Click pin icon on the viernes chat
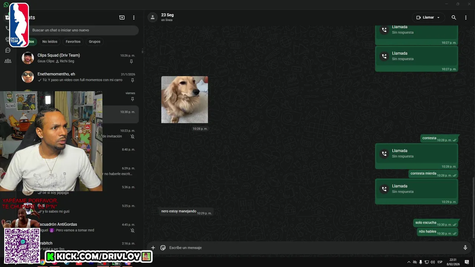Viewport: 475px width, 267px height. pyautogui.click(x=132, y=99)
